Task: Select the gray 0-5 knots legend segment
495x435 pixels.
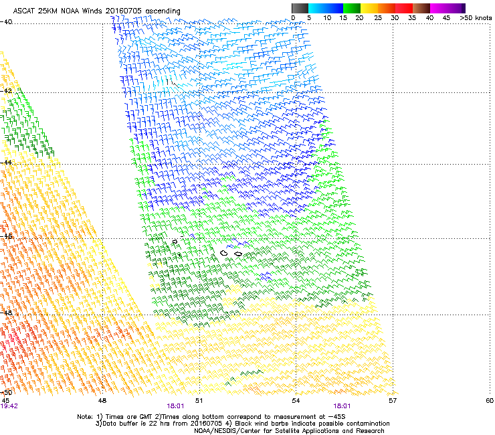Action: 300,8
